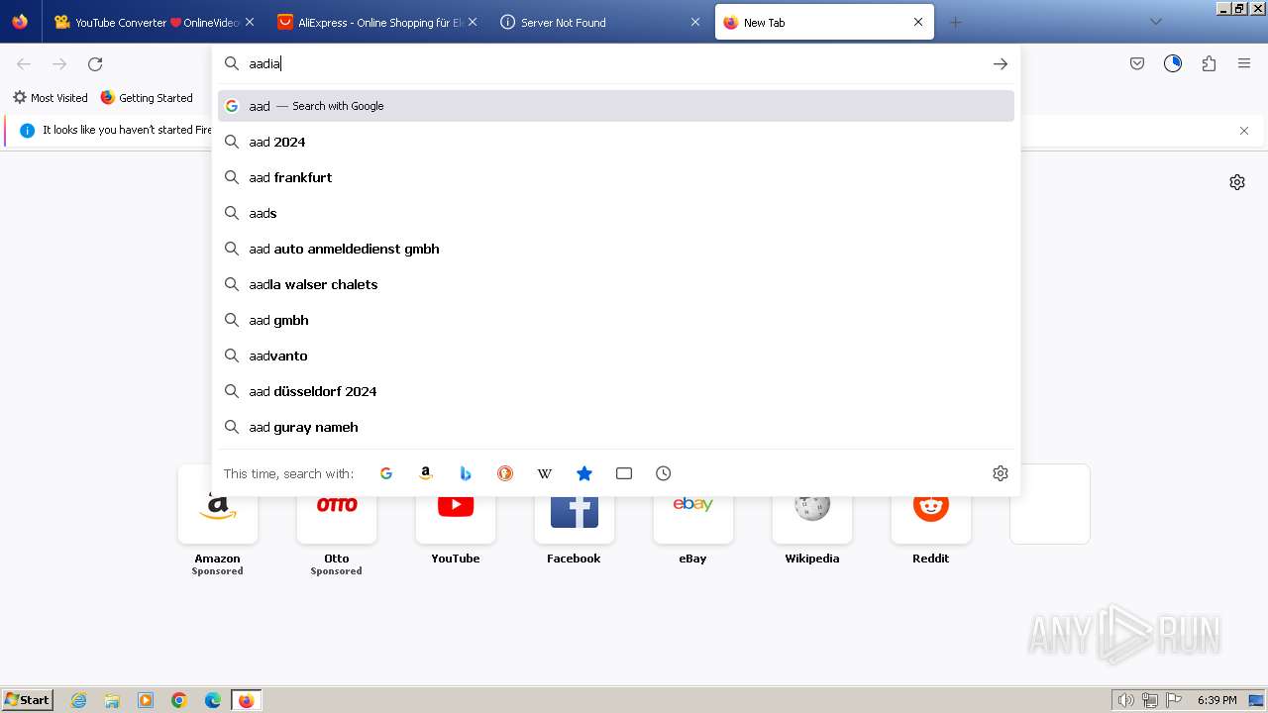The height and width of the screenshot is (713, 1268).
Task: Search with Wikipedia one-off icon
Action: click(x=545, y=473)
